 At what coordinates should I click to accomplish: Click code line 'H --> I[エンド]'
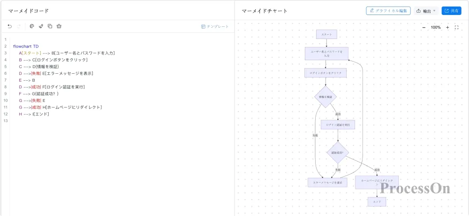point(34,114)
